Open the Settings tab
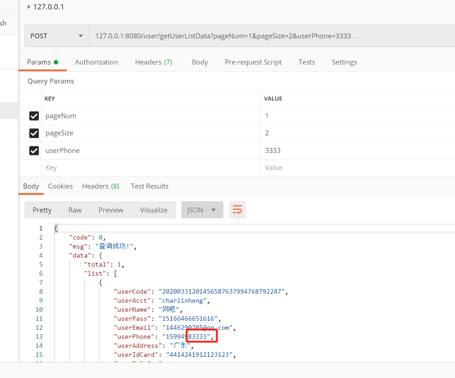The image size is (455, 378). 344,62
